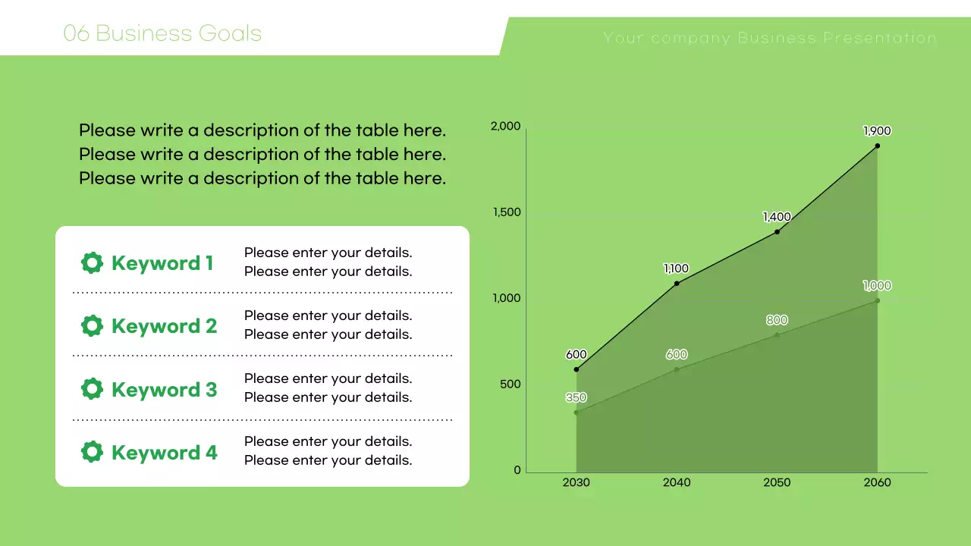This screenshot has height=546, width=971.
Task: Click the "Keyword 4" heading text
Action: click(x=164, y=453)
